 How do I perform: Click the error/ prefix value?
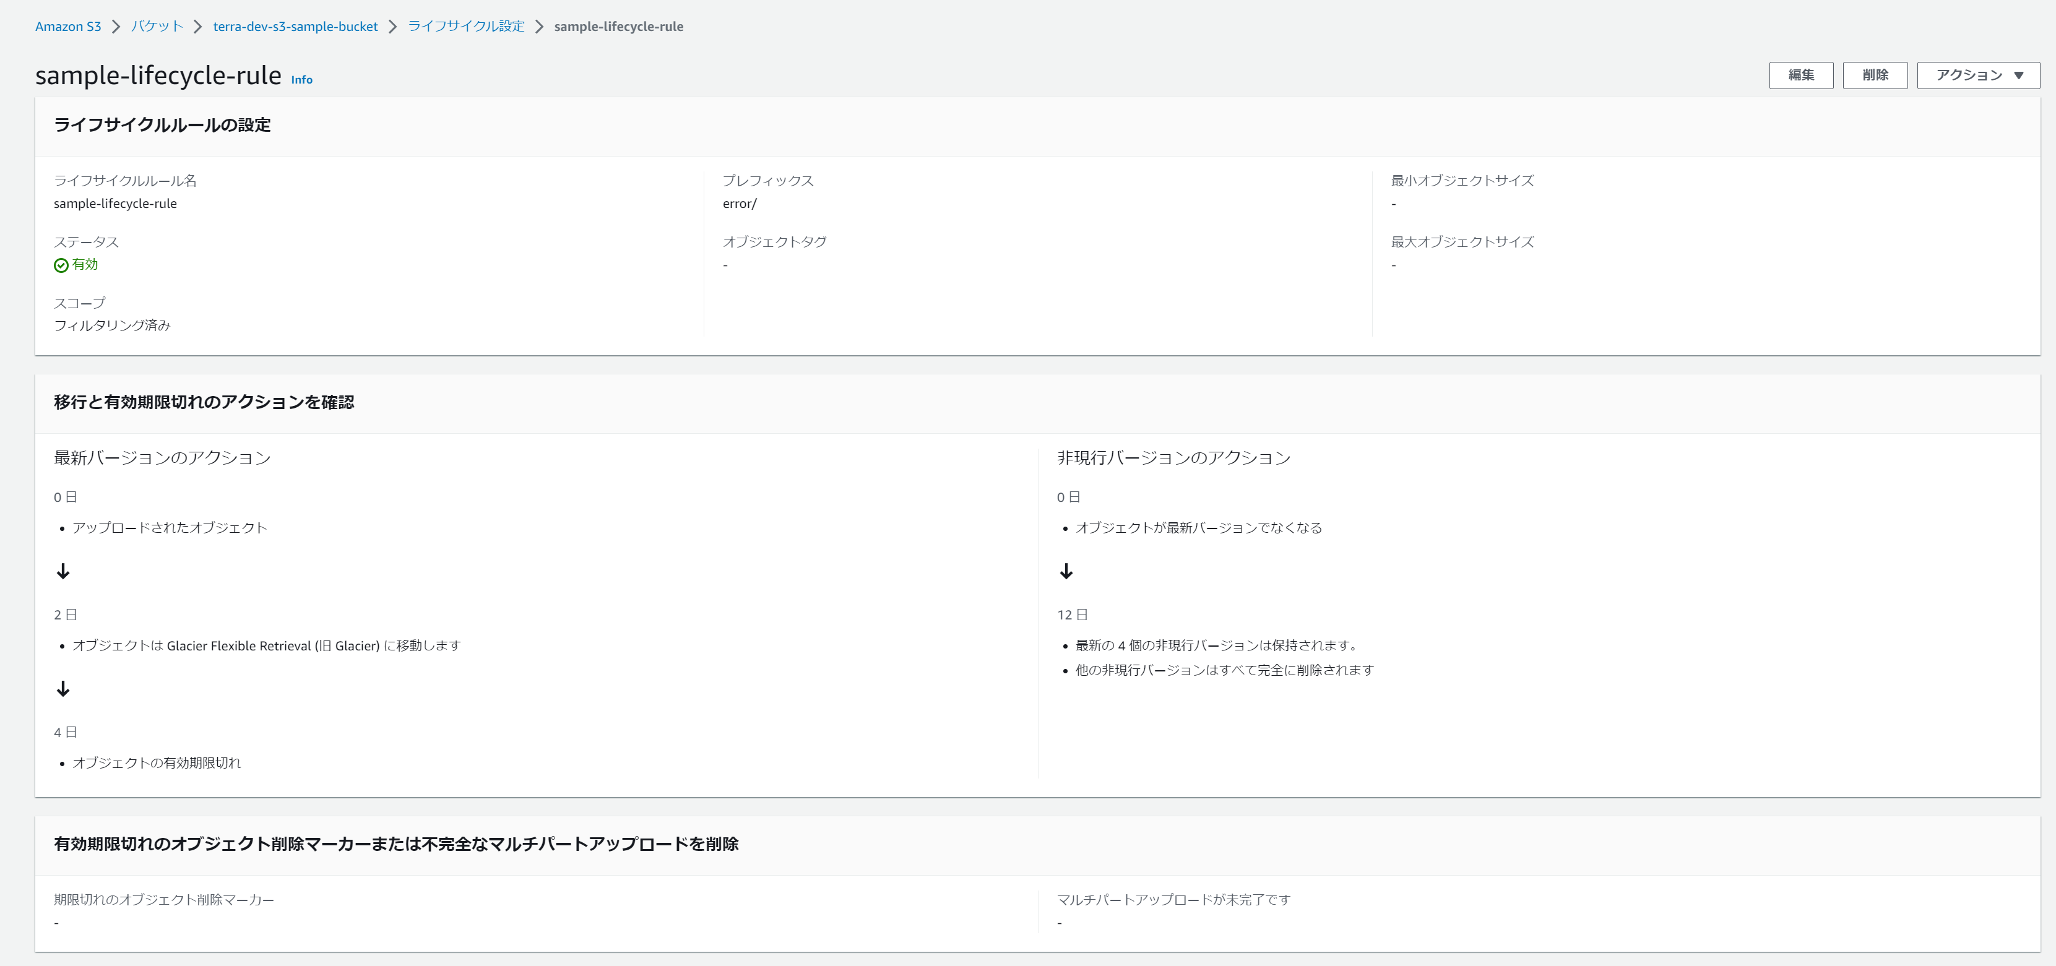(739, 204)
